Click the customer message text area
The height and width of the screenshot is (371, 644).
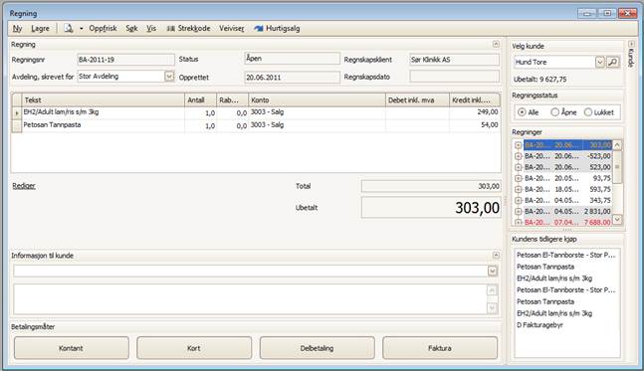(250, 299)
